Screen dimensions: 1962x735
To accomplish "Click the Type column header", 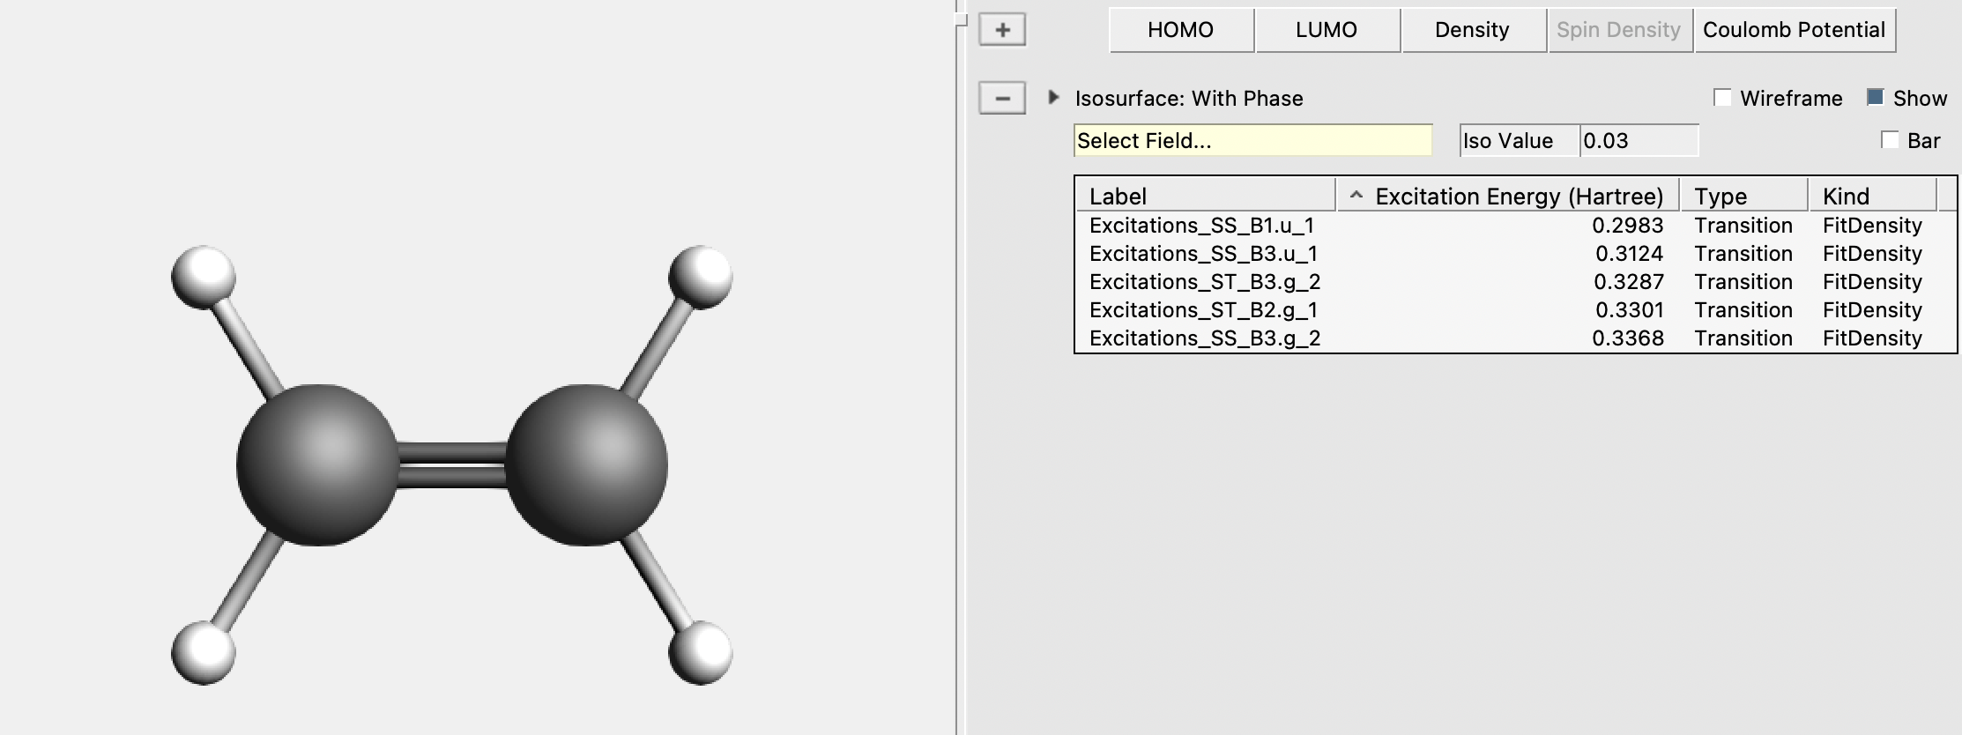I will coord(1743,196).
